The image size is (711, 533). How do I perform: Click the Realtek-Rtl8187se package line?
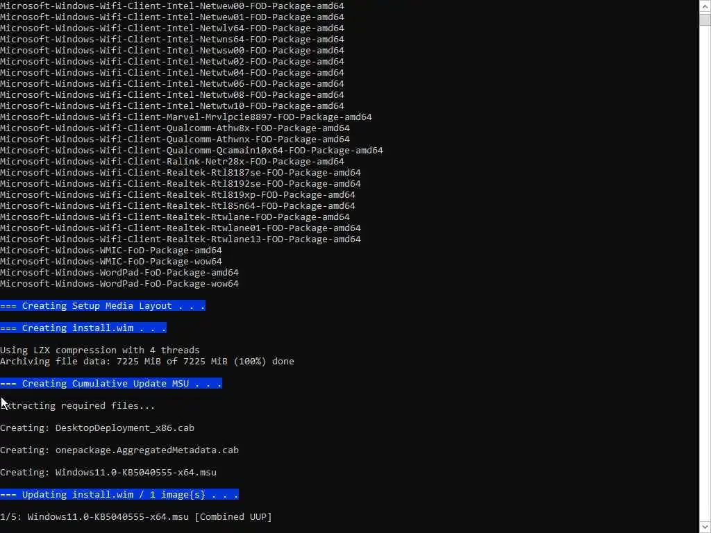coord(181,173)
